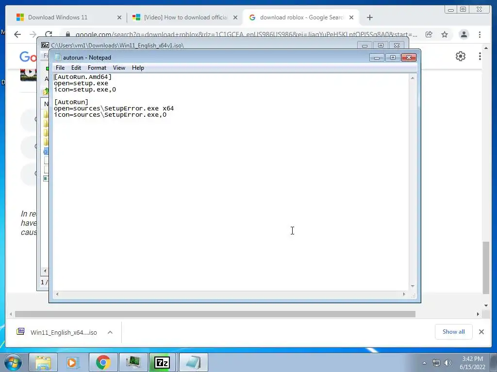View site info padlock icon
The height and width of the screenshot is (372, 497).
point(67,34)
